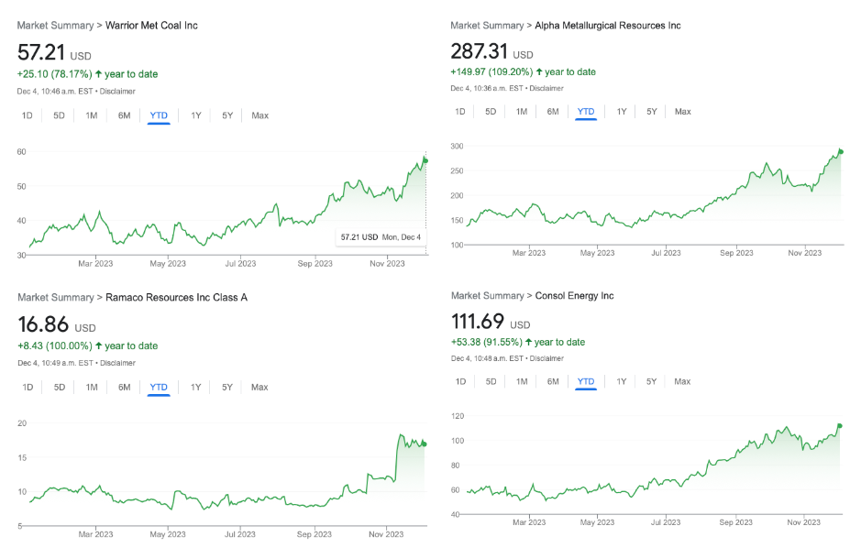Click the end-point dot on Warrior Met Coal chart

(x=425, y=160)
